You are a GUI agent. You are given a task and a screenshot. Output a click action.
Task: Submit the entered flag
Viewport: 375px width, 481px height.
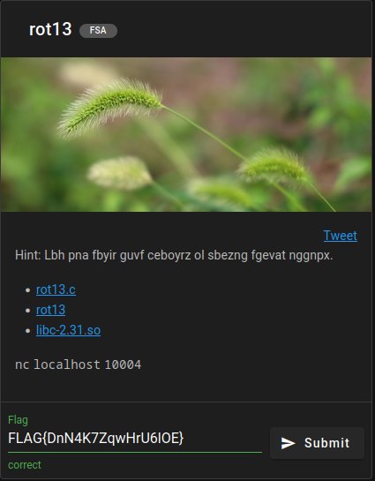[317, 443]
